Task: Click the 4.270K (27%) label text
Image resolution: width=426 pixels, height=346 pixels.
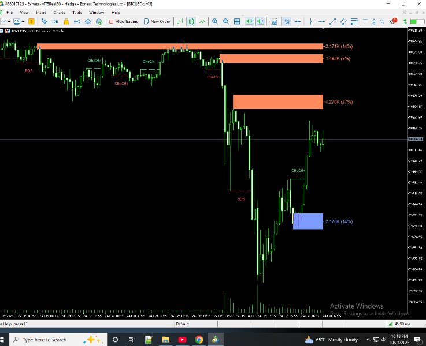Action: coord(339,102)
